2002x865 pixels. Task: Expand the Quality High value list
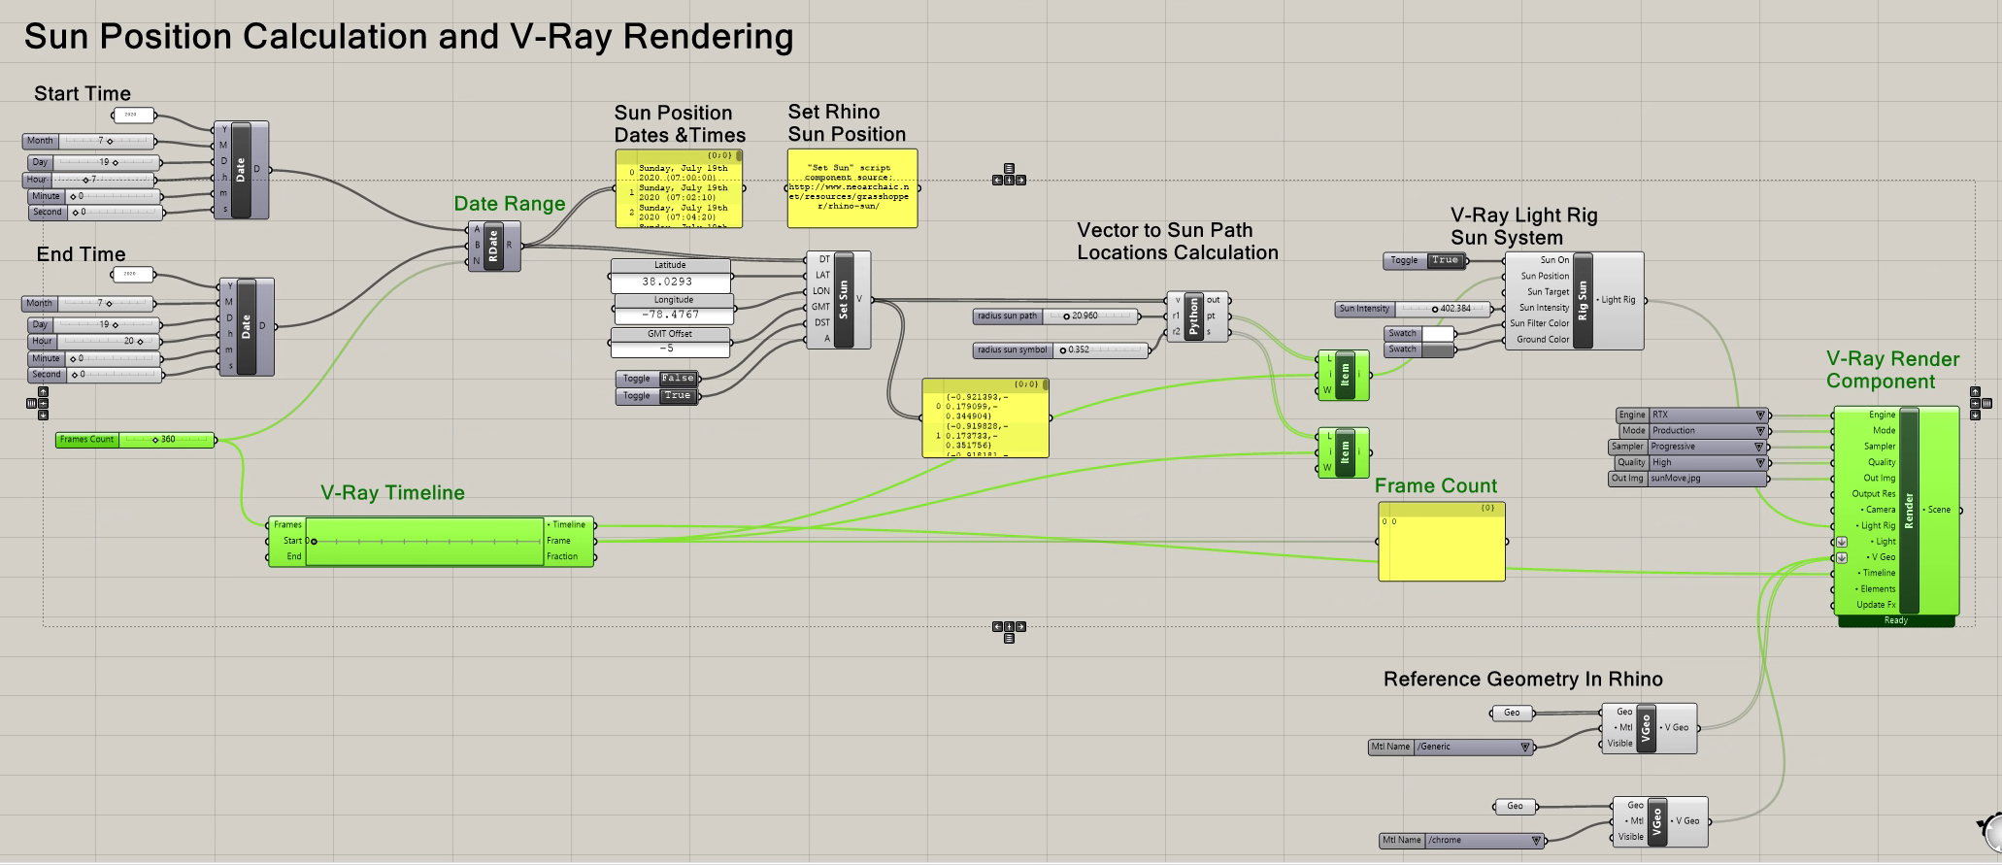(1707, 463)
